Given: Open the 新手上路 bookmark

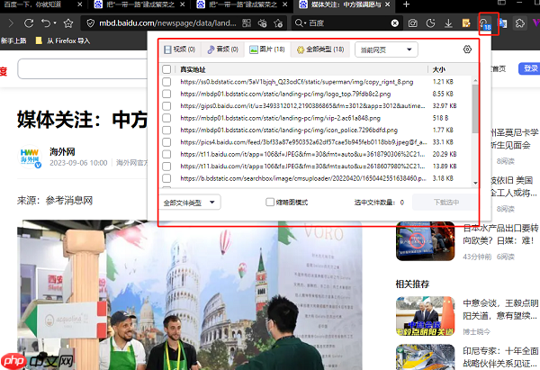Looking at the screenshot, I should coord(13,41).
